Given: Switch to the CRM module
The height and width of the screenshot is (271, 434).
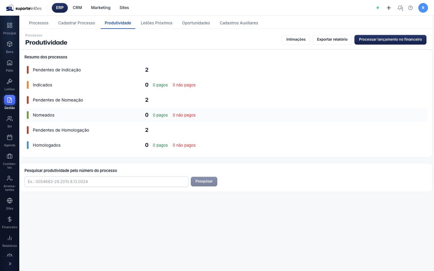Looking at the screenshot, I should coord(77,8).
